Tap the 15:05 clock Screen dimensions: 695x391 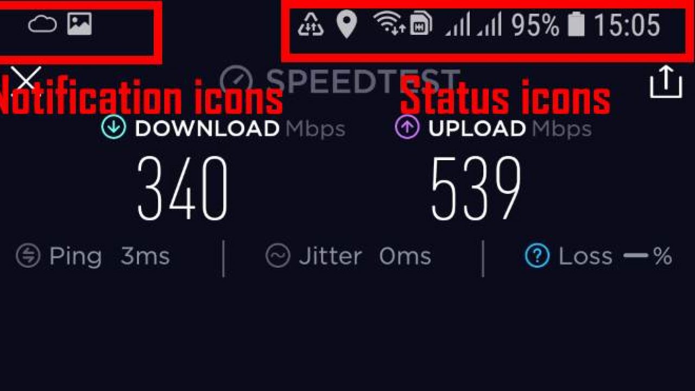point(627,25)
